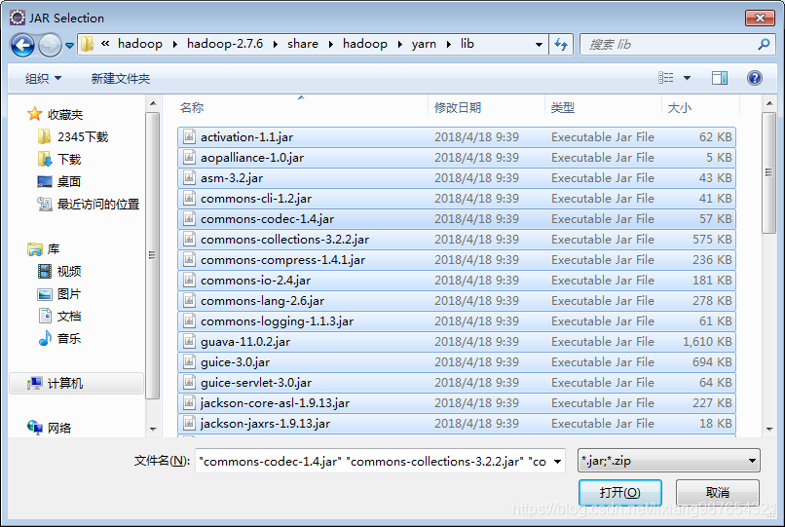Viewport: 785px width, 527px height.
Task: Select 库 in the navigation pane
Action: coord(44,249)
